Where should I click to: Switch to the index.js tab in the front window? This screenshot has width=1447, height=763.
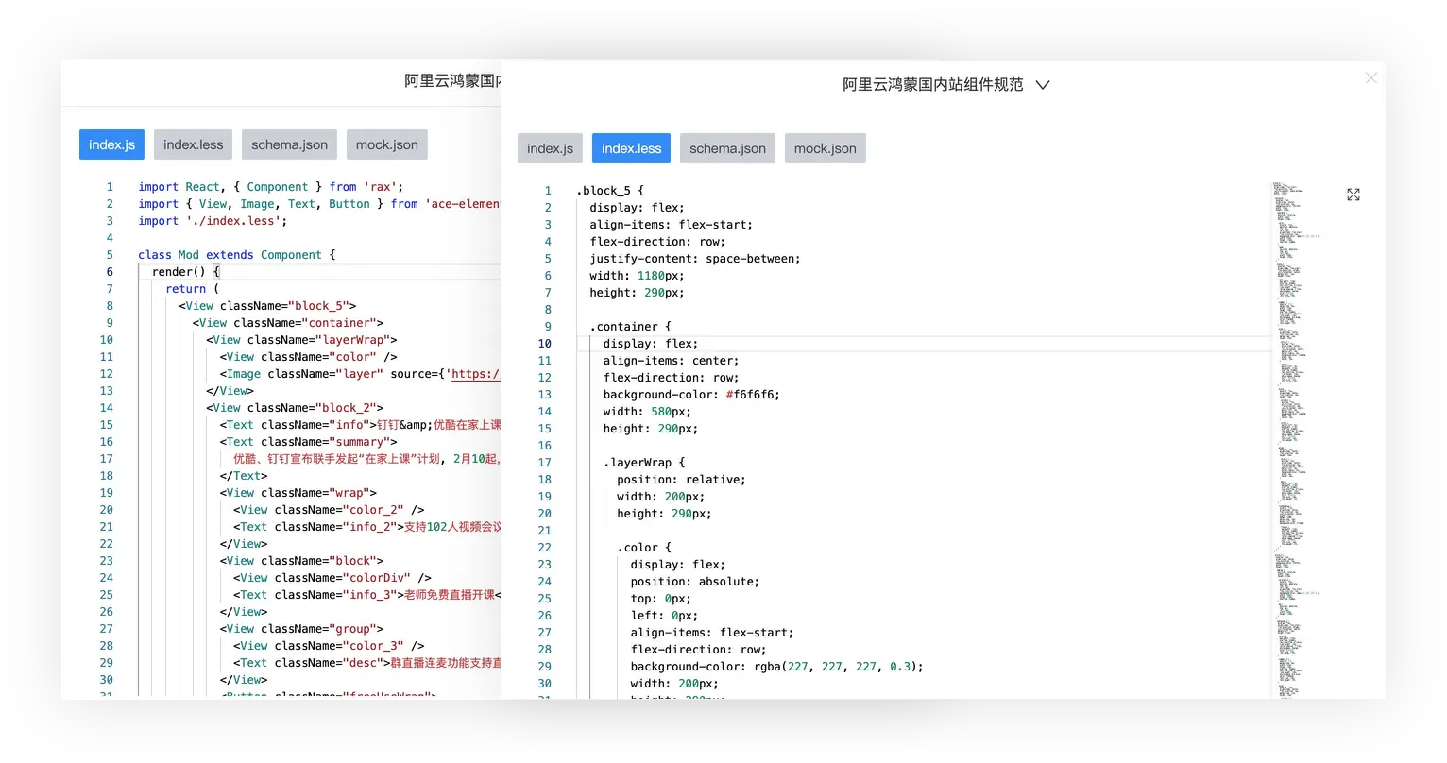click(550, 148)
